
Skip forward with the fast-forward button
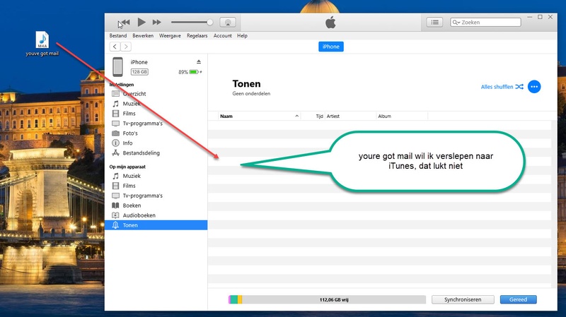(156, 23)
